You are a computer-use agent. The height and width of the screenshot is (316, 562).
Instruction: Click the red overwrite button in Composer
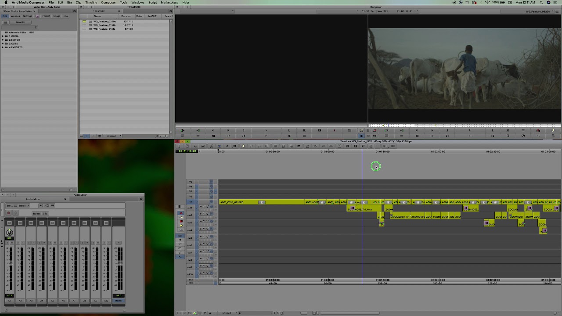point(375,130)
